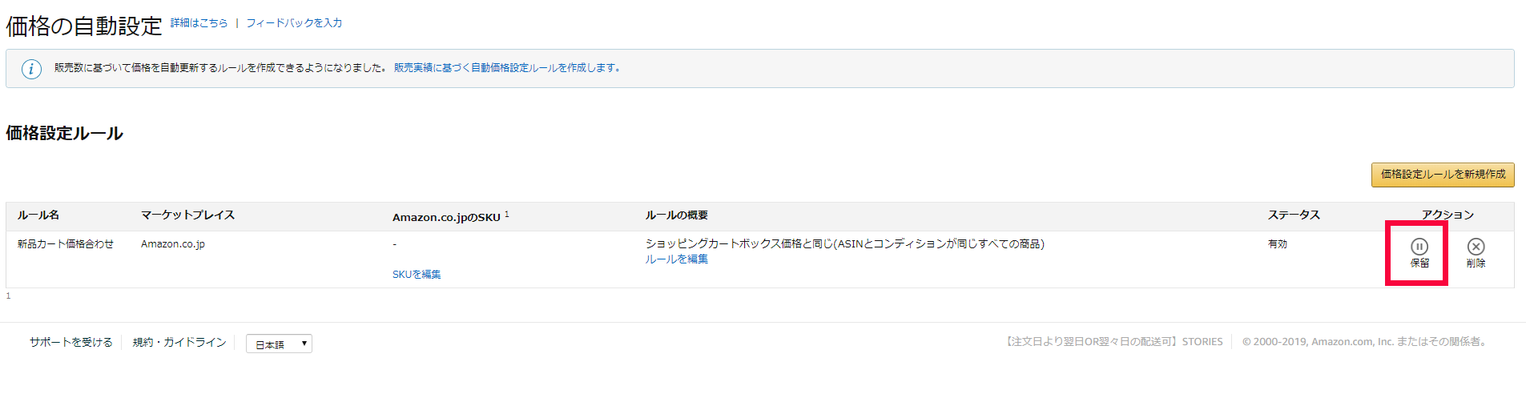Click the footnote 1 superscript beside the SKU header
Image resolution: width=1526 pixels, height=394 pixels.
(x=507, y=214)
